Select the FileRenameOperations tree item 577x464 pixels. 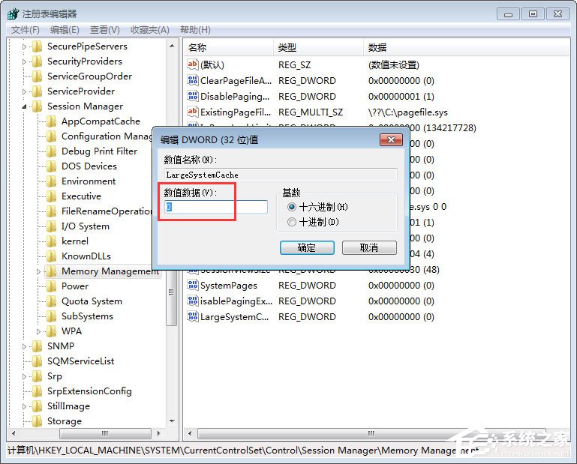coord(107,211)
